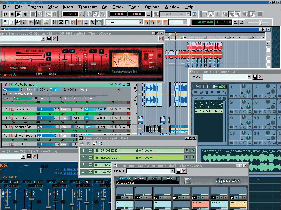The image size is (281, 210).
Task: Open the Staff view icon
Action: [18, 22]
